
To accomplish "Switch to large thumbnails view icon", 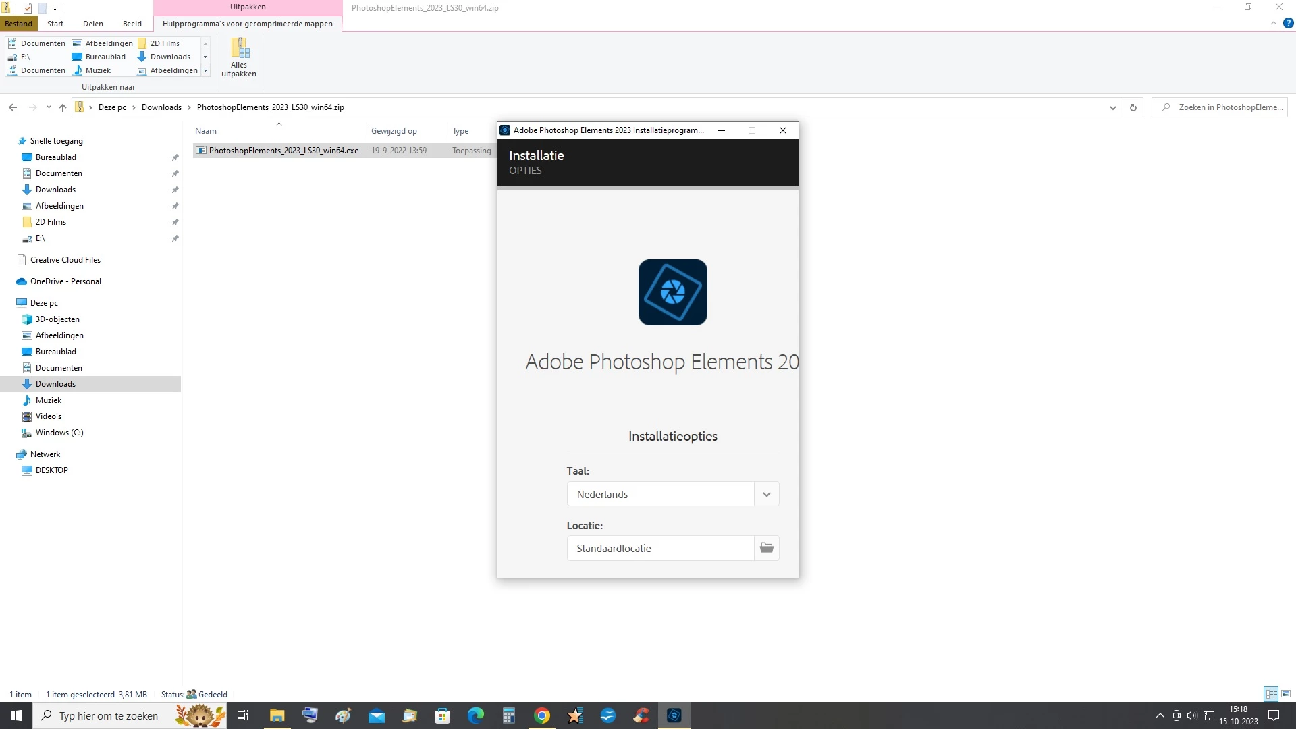I will point(1286,694).
